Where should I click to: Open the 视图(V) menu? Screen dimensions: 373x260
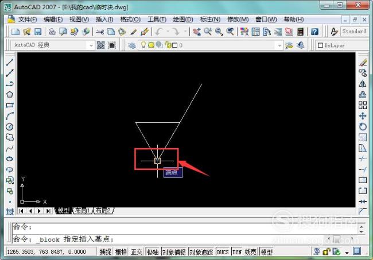coord(79,20)
